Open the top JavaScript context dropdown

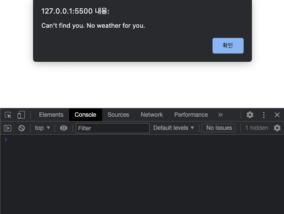coord(42,128)
